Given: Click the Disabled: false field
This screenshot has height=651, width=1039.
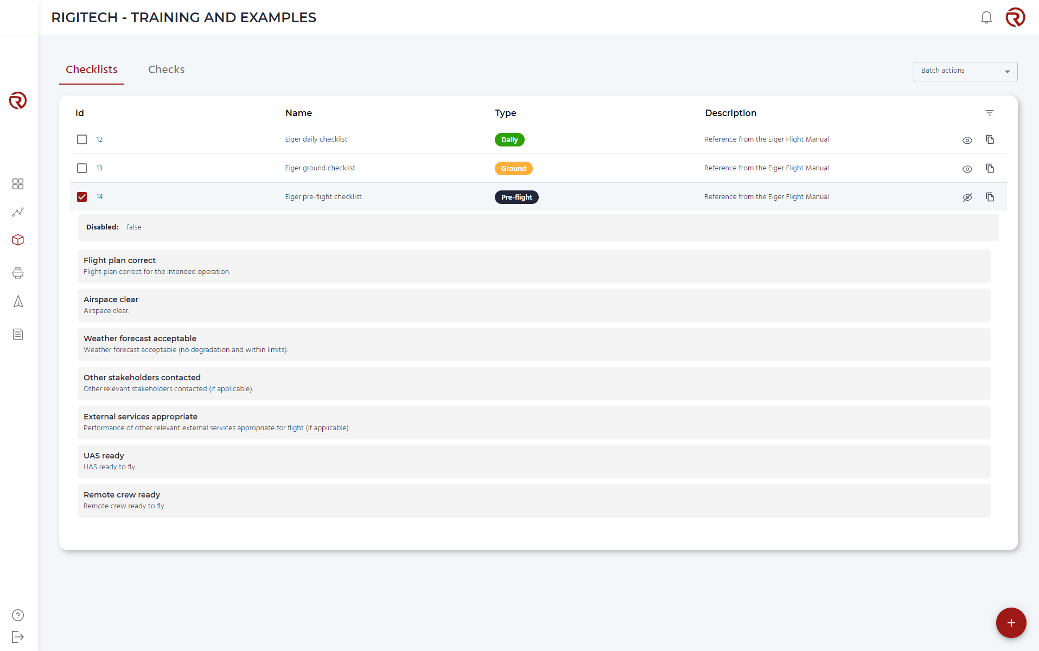Looking at the screenshot, I should point(538,227).
